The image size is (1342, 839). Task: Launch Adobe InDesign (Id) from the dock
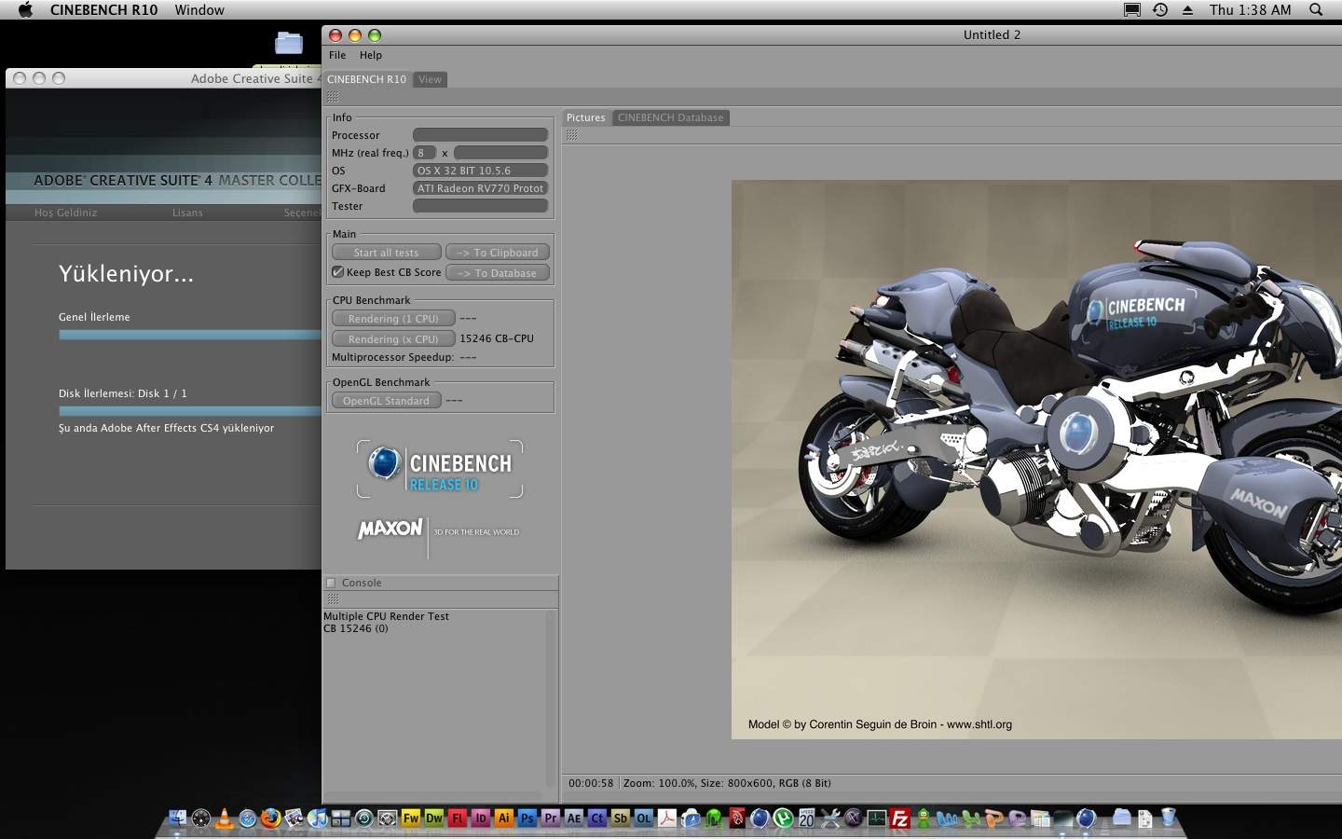pyautogui.click(x=480, y=818)
